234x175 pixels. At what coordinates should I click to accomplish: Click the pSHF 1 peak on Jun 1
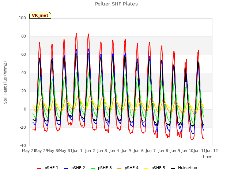(76, 34)
